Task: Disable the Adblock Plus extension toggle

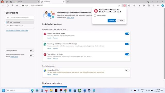Action: [x=127, y=34]
